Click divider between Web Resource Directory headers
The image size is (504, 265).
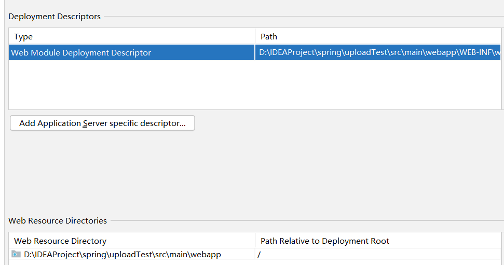click(255, 241)
